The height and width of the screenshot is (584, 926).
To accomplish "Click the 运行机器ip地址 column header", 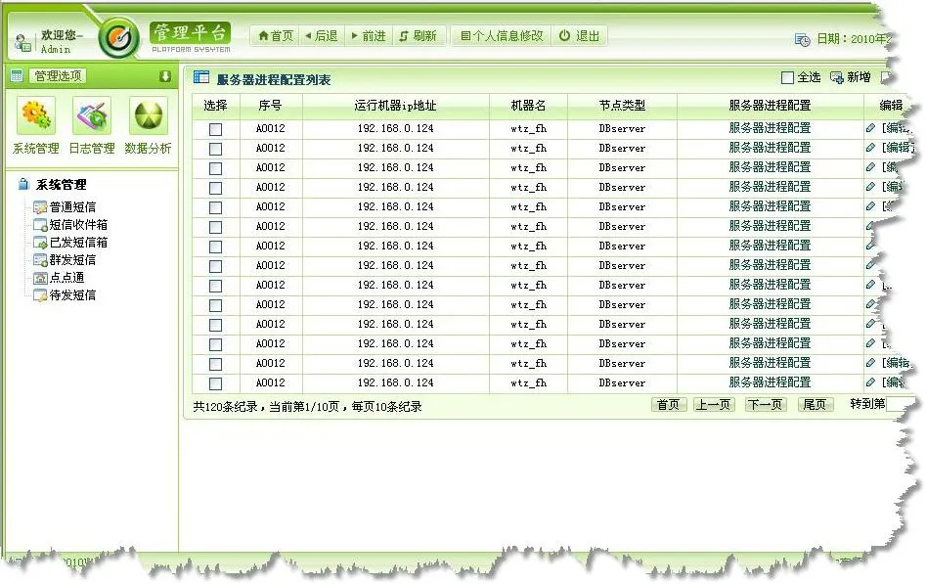I will (396, 106).
